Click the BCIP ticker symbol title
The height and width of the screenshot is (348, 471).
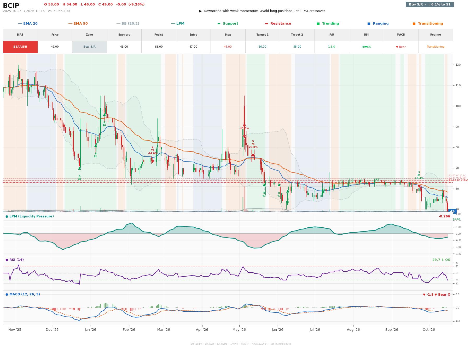pyautogui.click(x=11, y=5)
